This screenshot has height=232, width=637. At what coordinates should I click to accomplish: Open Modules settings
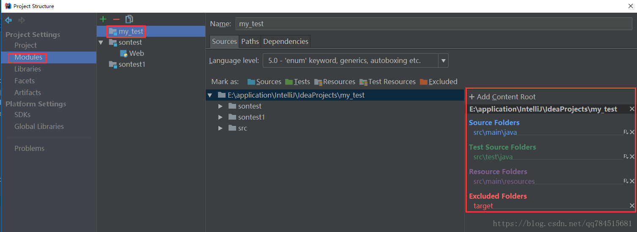point(28,57)
